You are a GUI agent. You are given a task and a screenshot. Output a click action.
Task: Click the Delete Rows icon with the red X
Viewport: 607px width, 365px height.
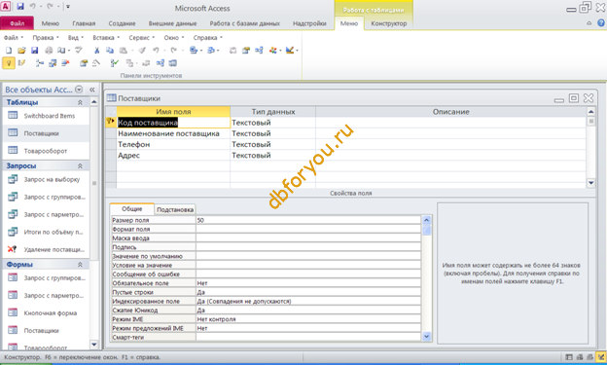(x=65, y=63)
